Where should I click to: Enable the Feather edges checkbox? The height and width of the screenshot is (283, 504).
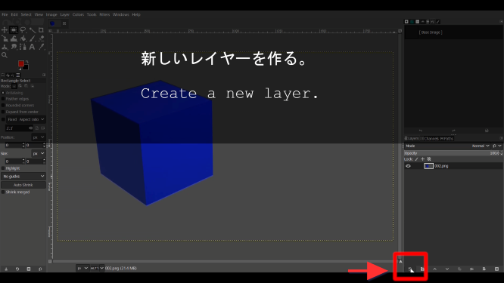tap(3, 99)
